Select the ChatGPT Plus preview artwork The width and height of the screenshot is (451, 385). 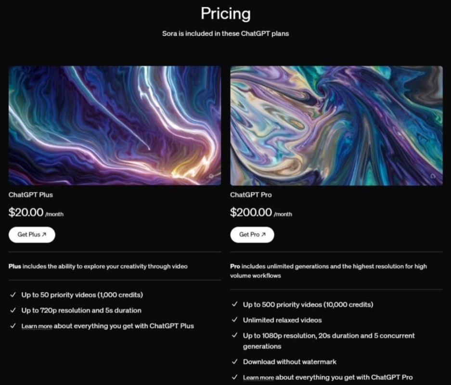[x=115, y=126]
